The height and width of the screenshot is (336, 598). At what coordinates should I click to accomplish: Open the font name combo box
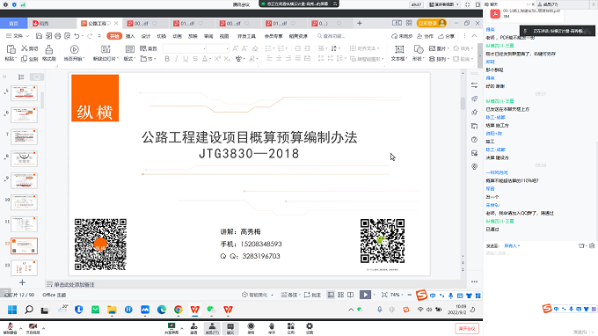[185, 48]
